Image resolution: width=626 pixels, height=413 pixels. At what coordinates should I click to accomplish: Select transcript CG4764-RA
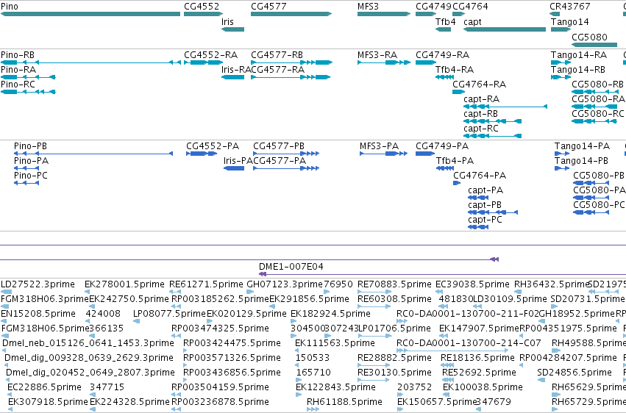tap(459, 92)
